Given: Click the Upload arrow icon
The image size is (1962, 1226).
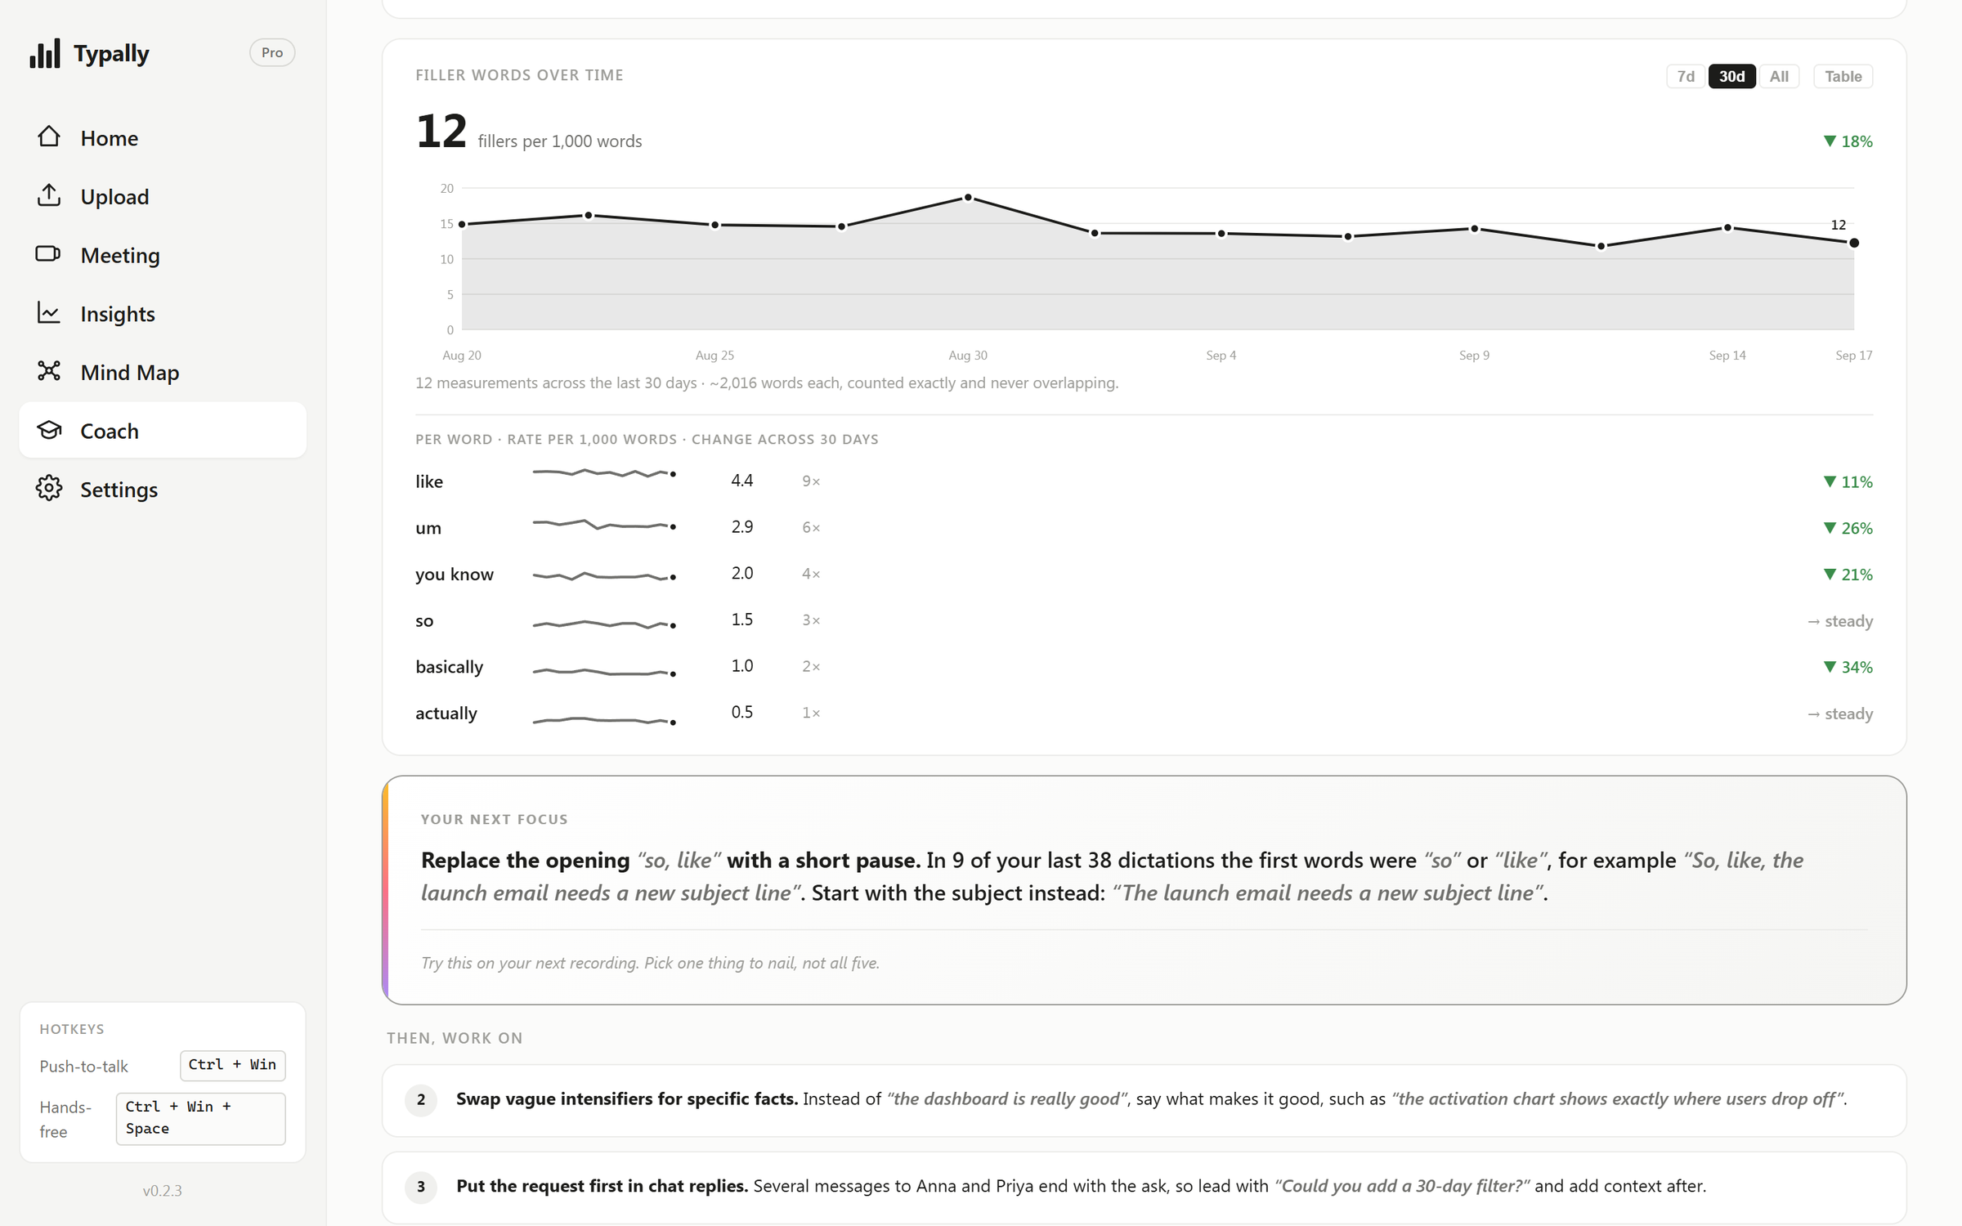Looking at the screenshot, I should tap(49, 195).
